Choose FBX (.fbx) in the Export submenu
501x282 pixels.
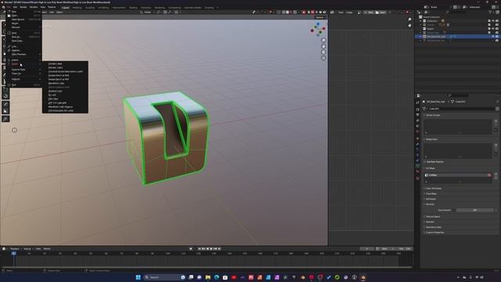tap(53, 99)
